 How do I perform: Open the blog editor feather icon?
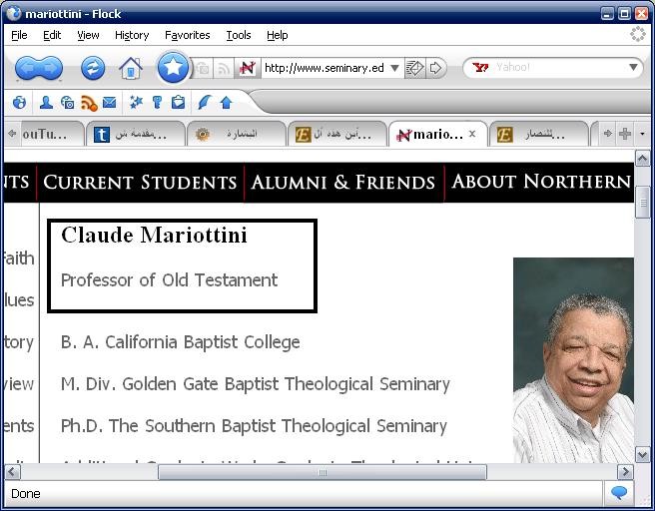(x=205, y=102)
